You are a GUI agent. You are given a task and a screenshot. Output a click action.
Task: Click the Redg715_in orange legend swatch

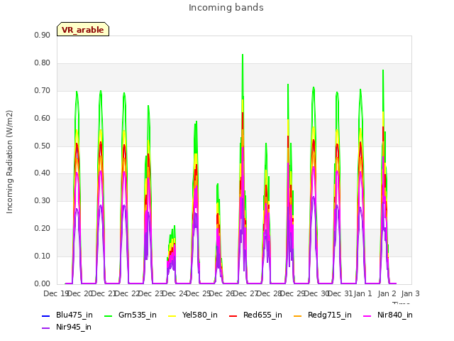pyautogui.click(x=298, y=315)
